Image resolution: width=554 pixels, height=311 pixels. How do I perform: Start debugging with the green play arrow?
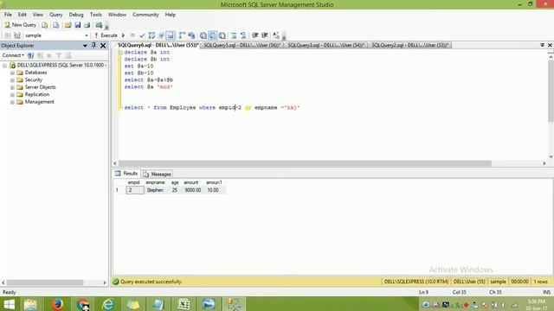[123, 35]
